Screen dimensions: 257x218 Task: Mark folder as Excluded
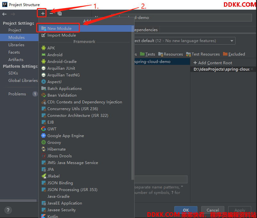(234, 54)
